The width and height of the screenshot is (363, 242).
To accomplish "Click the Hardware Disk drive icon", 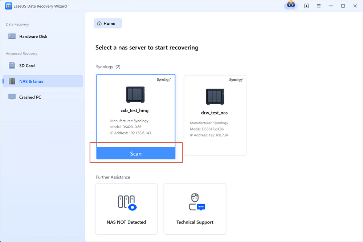I will pyautogui.click(x=12, y=36).
